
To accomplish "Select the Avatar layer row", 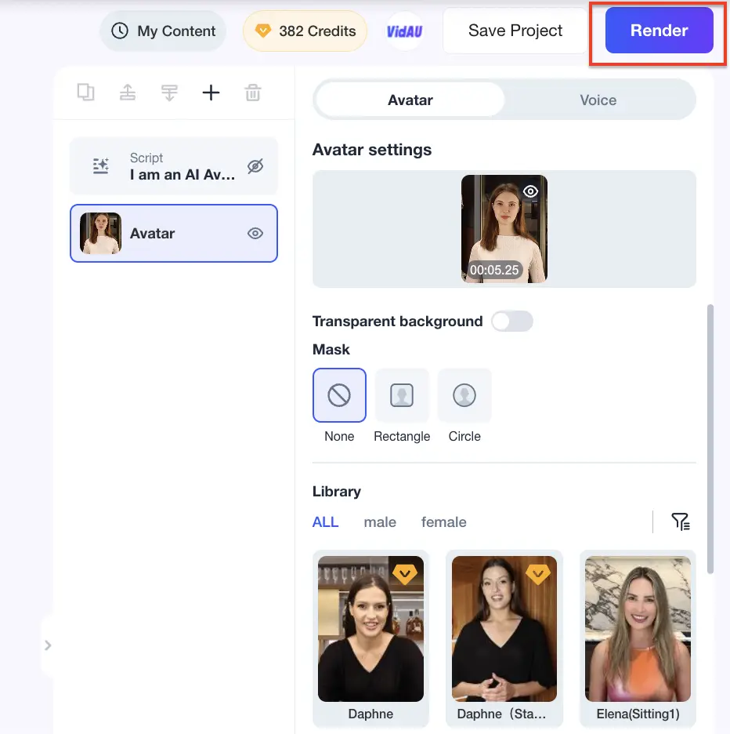I will 174,233.
